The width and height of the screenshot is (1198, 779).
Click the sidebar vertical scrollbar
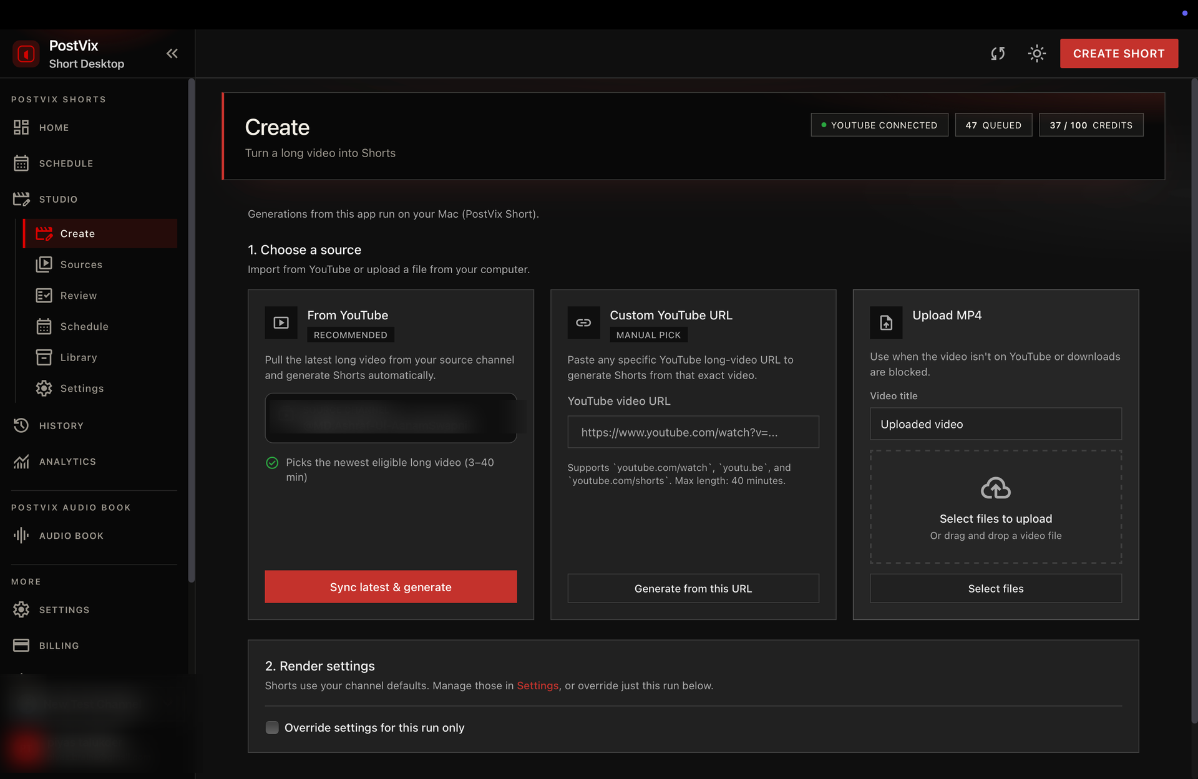coord(192,331)
